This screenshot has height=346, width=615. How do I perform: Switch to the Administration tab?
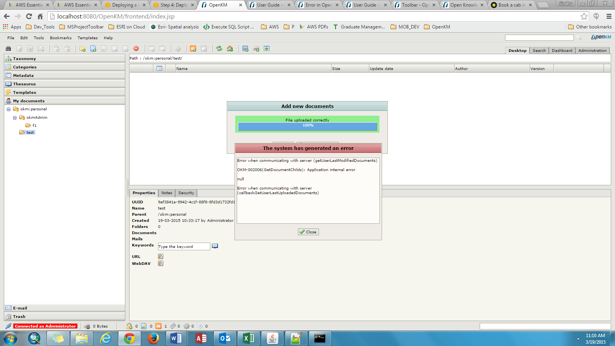[592, 50]
